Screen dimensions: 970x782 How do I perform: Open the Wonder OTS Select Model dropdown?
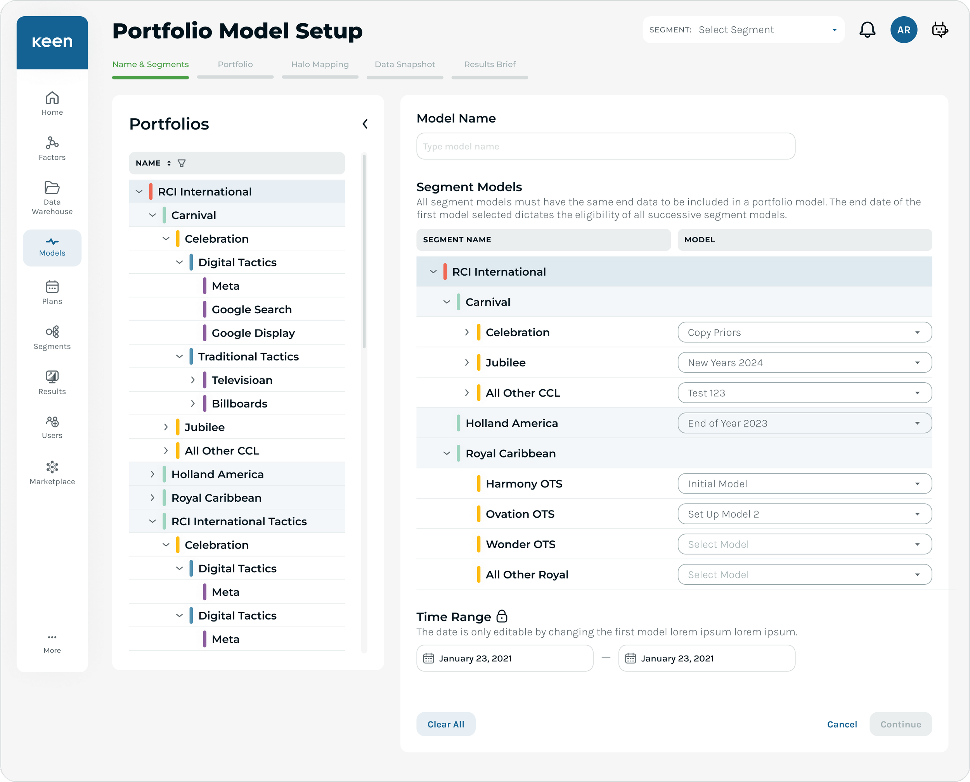[804, 544]
